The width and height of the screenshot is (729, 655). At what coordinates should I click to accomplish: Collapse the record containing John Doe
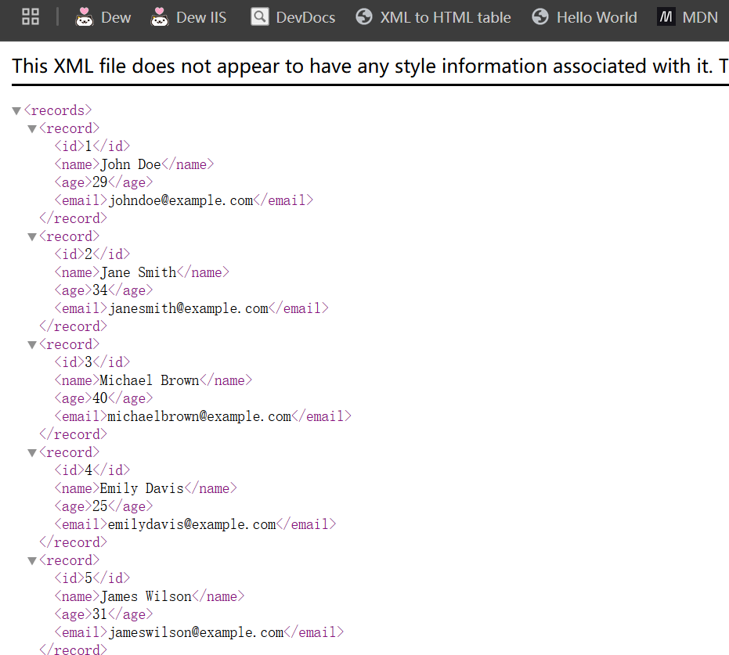(x=32, y=129)
